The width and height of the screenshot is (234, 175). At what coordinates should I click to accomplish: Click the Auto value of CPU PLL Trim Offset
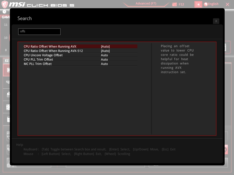click(104, 60)
